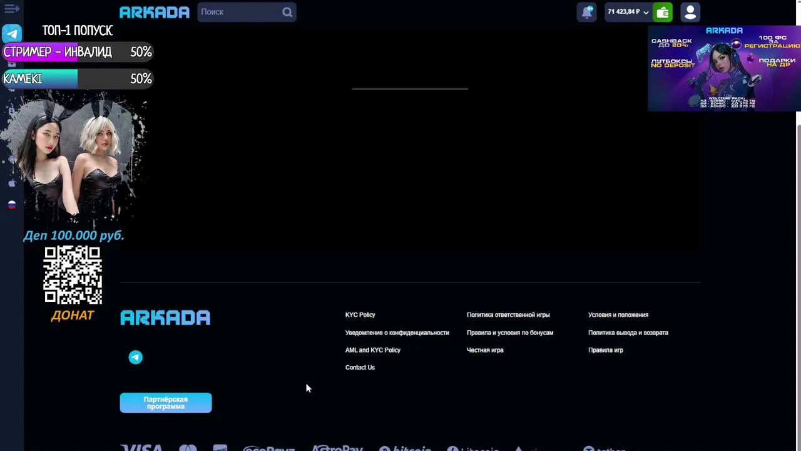Click the ARKADA logo in the header
Screen dimensions: 801x451
(155, 12)
